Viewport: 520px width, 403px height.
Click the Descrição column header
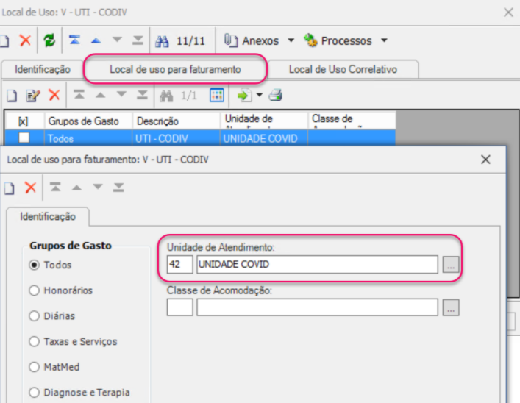point(176,121)
